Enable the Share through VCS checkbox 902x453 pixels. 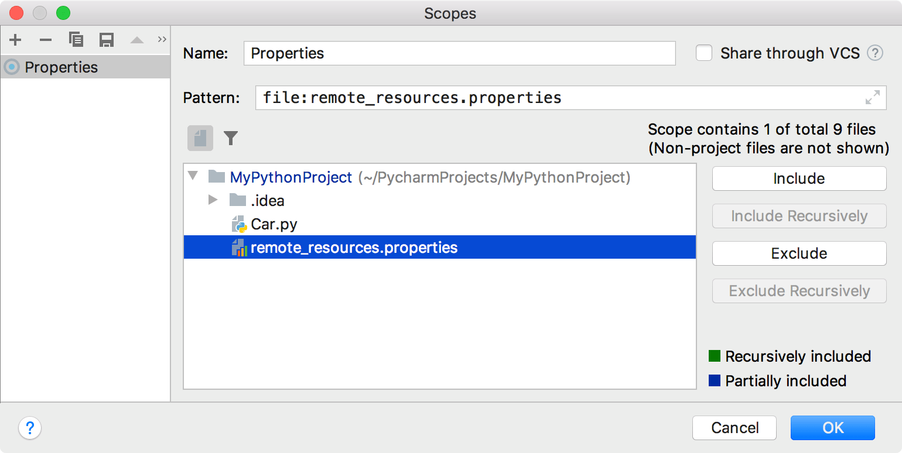coord(704,53)
